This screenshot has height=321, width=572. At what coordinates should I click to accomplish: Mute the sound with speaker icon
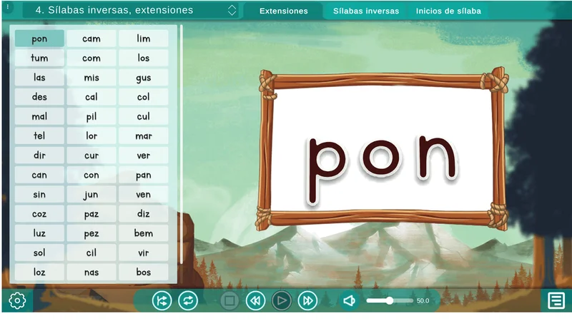[349, 300]
